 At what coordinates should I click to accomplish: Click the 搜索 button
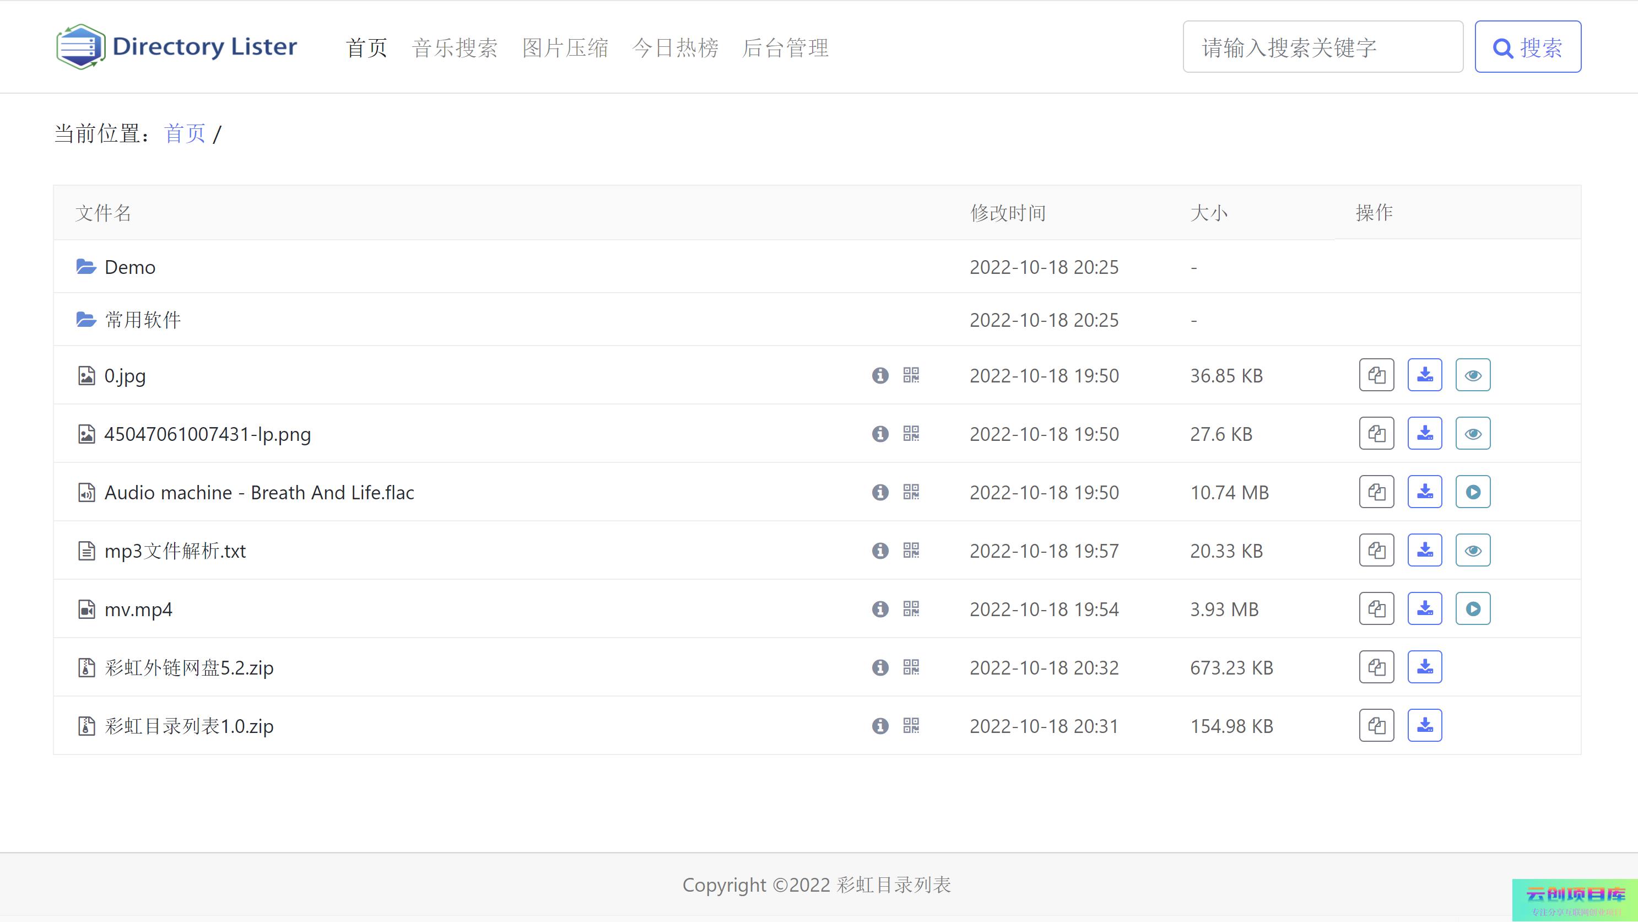click(x=1527, y=47)
